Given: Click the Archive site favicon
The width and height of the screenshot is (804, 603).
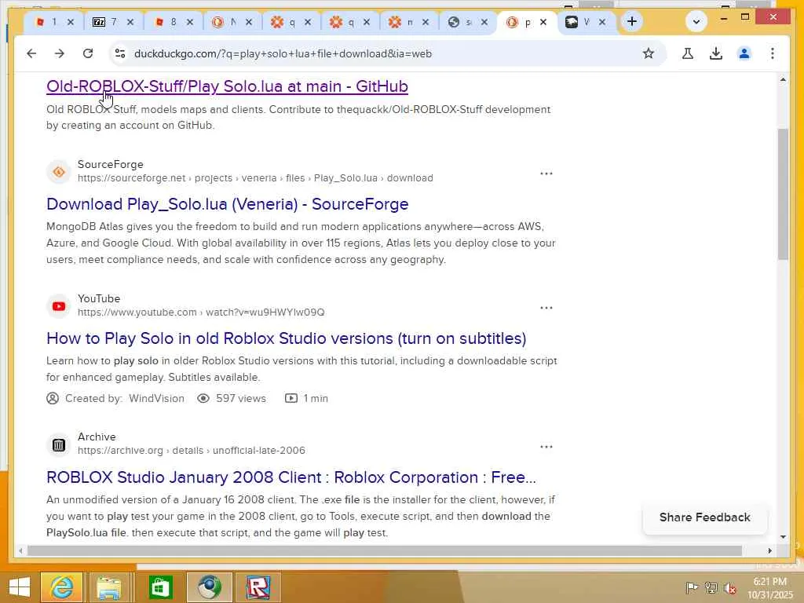Looking at the screenshot, I should point(58,444).
